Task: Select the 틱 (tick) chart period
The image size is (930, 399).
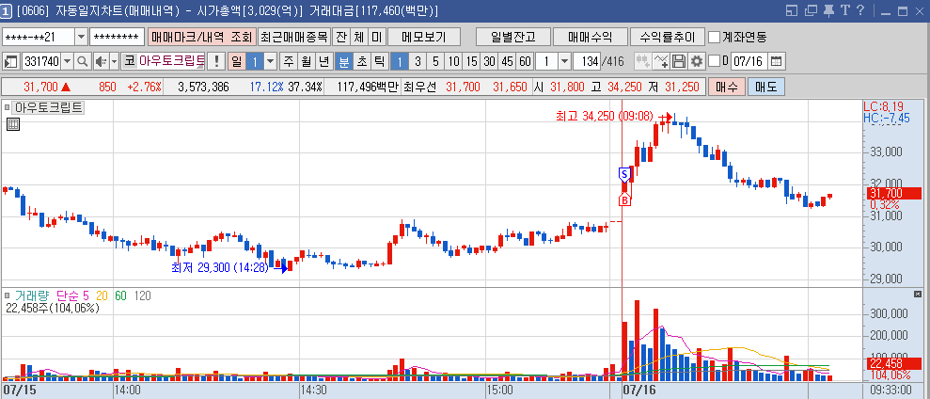Action: click(379, 61)
